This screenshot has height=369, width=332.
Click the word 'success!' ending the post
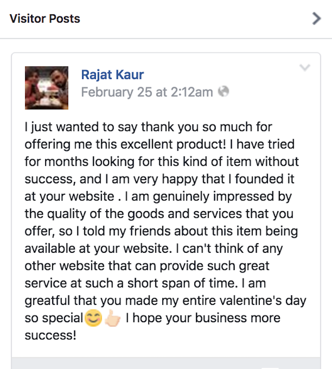coord(50,335)
